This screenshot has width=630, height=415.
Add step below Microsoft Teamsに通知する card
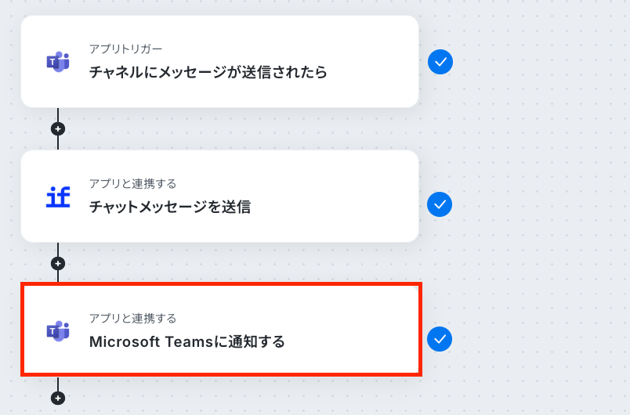(58, 398)
